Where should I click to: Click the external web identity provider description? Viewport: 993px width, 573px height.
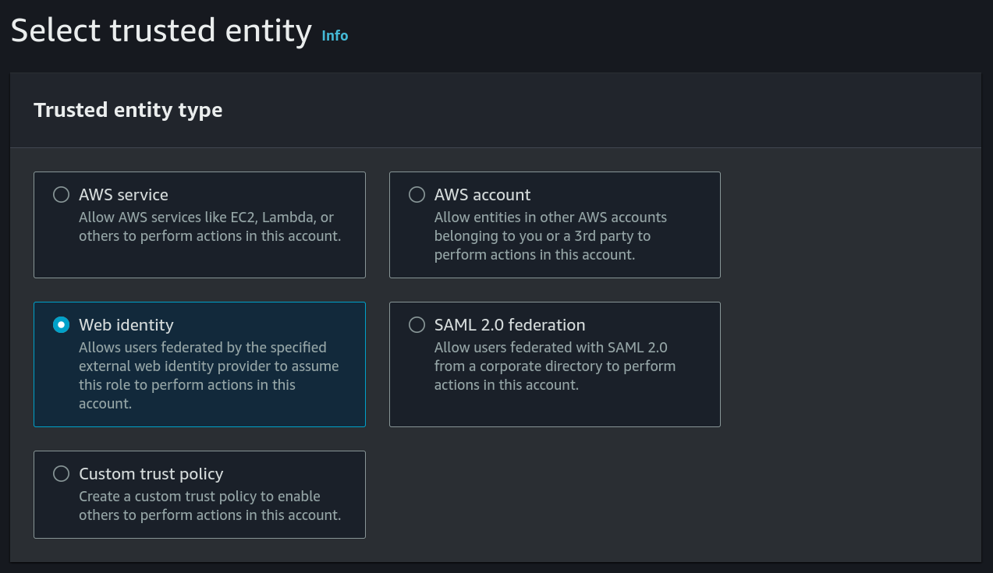(x=208, y=375)
